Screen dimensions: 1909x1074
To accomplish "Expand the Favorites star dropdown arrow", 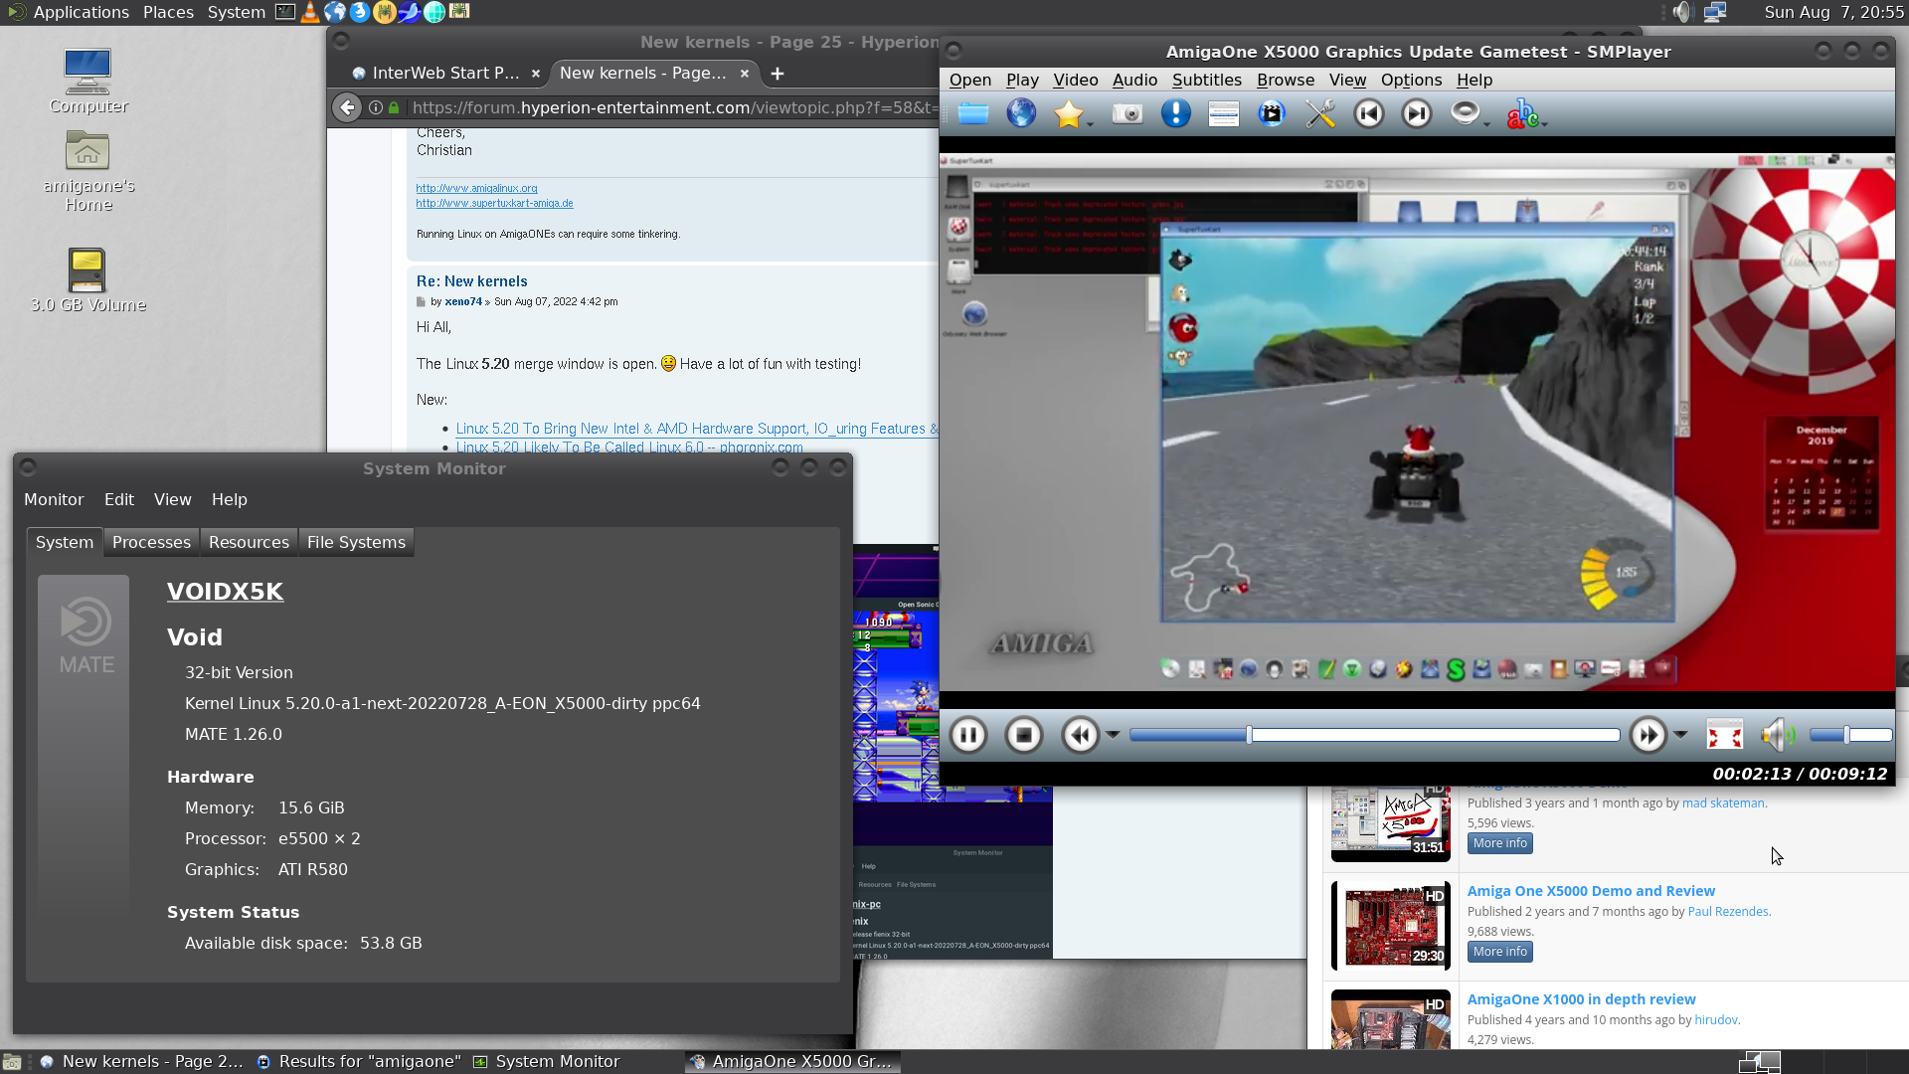I will 1090,123.
